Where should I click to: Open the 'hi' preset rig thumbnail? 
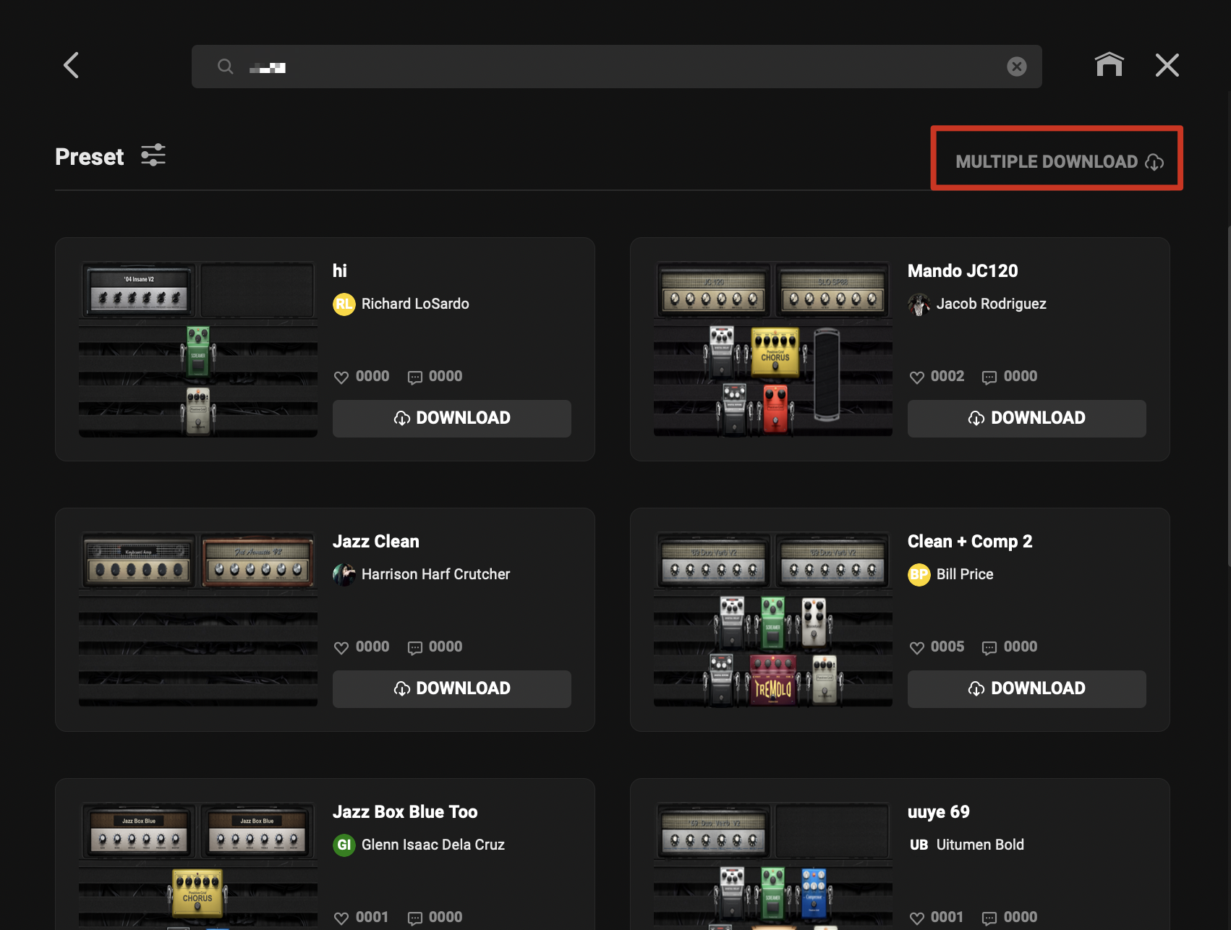click(x=197, y=349)
